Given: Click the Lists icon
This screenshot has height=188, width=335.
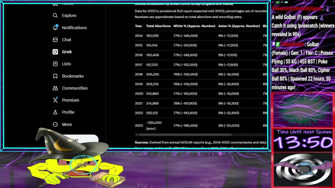Looking at the screenshot, I should tap(55, 64).
